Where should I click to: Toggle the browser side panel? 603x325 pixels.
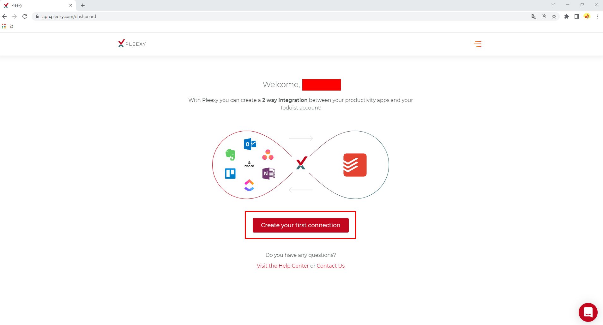point(577,16)
